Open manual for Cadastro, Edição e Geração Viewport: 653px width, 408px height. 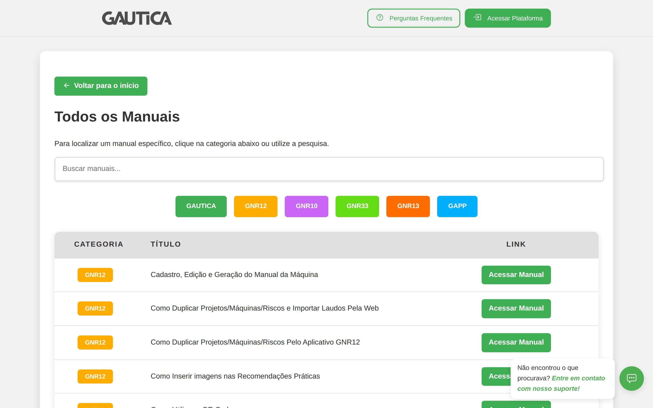tap(516, 275)
